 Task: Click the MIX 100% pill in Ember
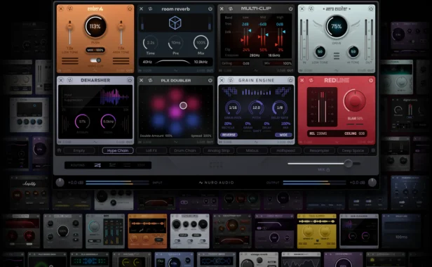(95, 51)
